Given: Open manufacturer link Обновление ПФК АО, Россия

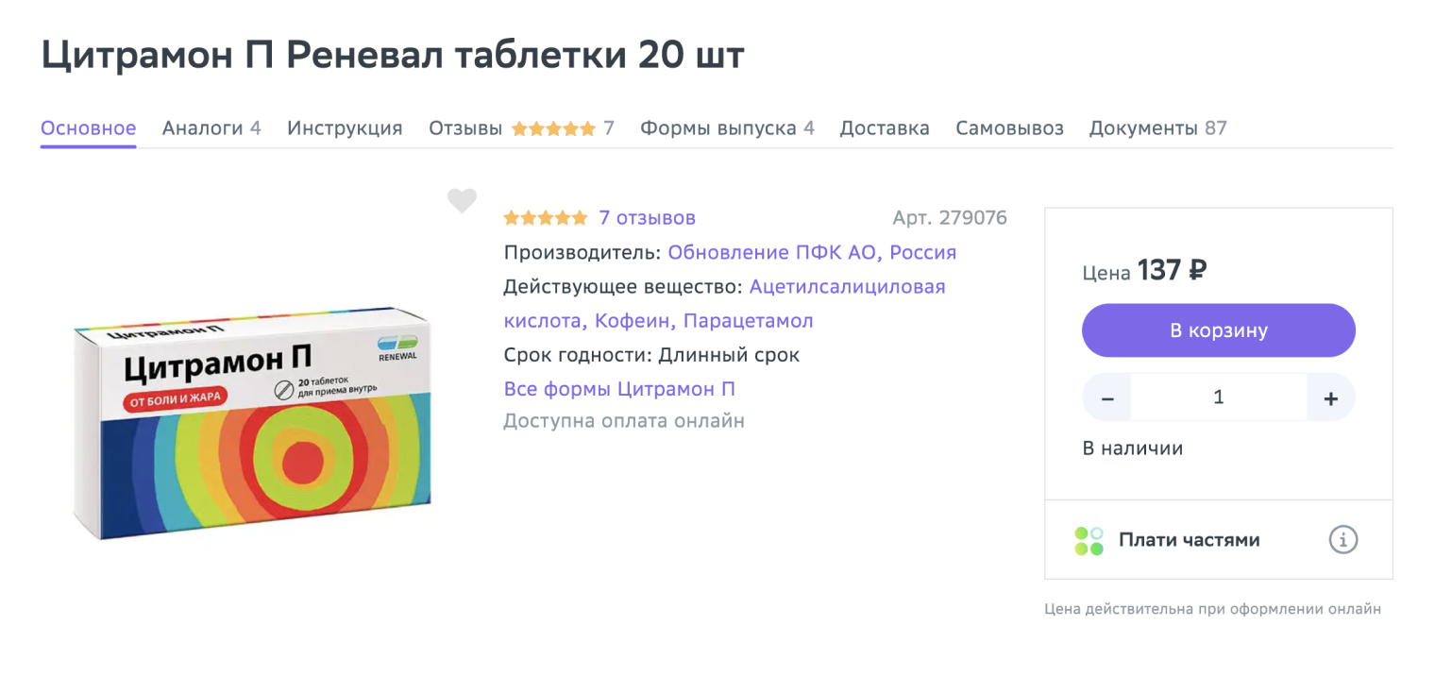Looking at the screenshot, I should click(x=812, y=253).
